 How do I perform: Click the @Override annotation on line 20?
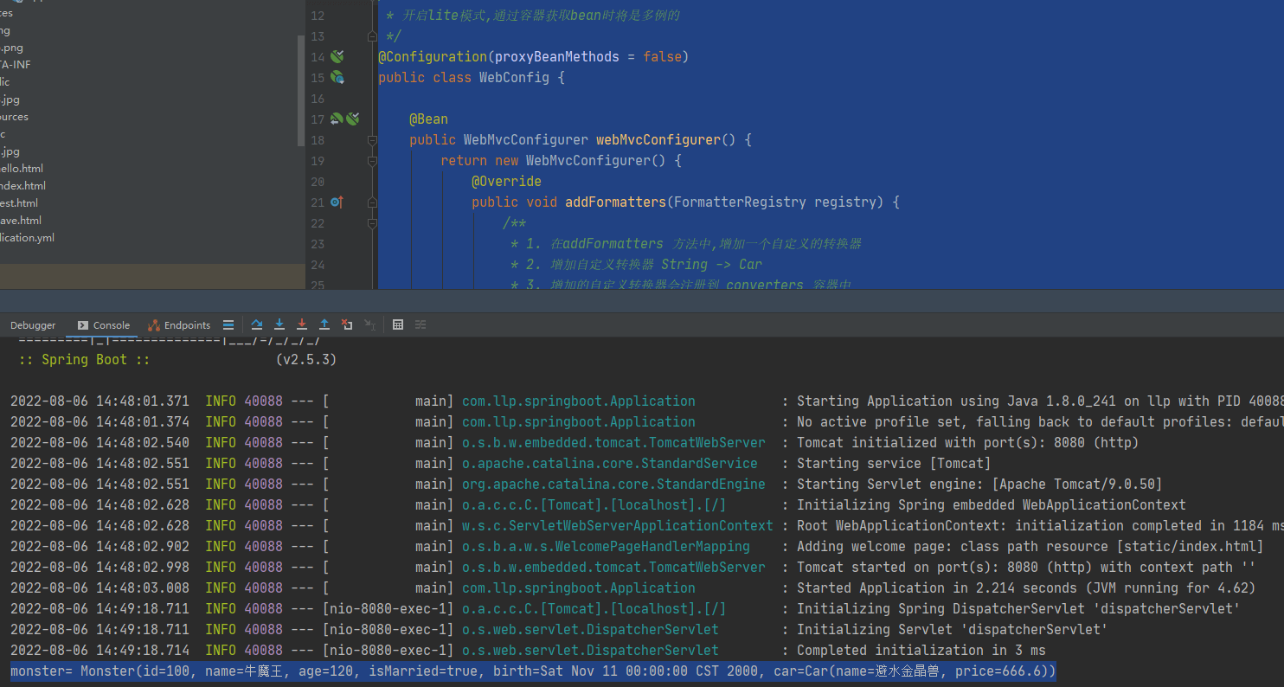[x=506, y=182]
